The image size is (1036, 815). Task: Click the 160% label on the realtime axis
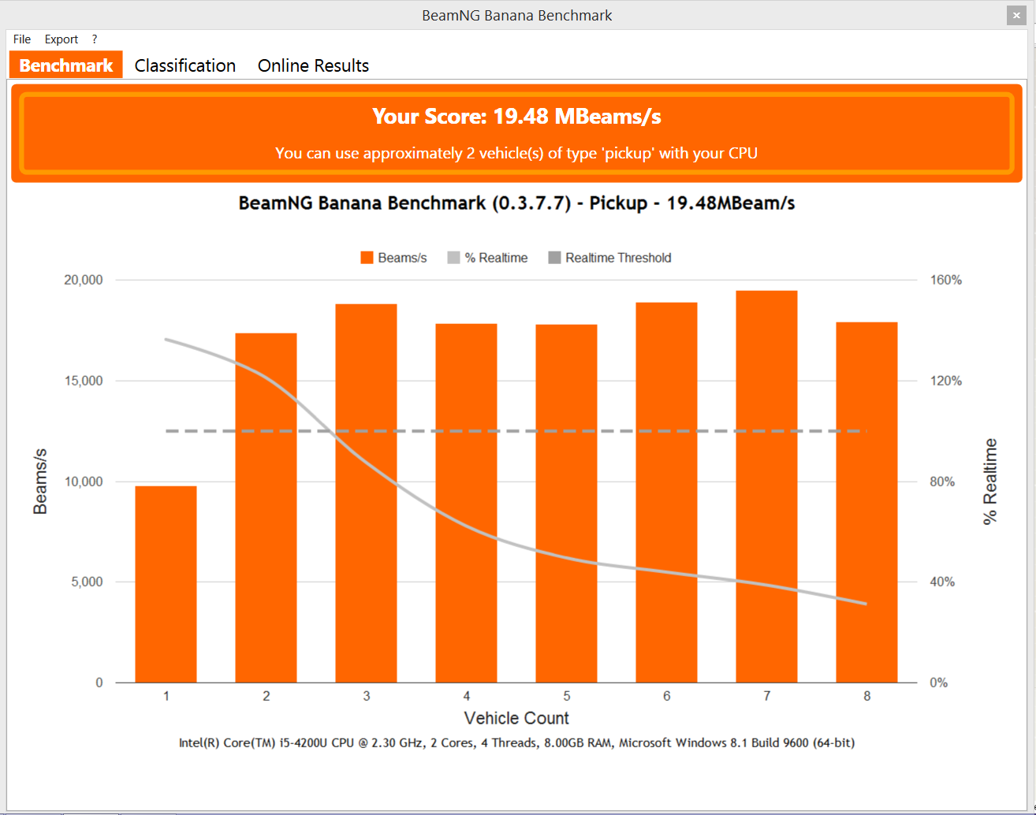click(946, 280)
